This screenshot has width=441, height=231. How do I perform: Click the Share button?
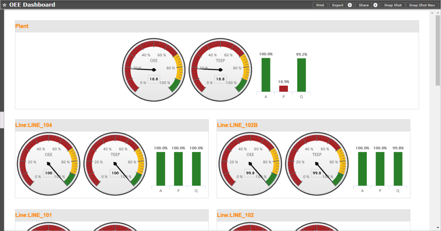(363, 5)
